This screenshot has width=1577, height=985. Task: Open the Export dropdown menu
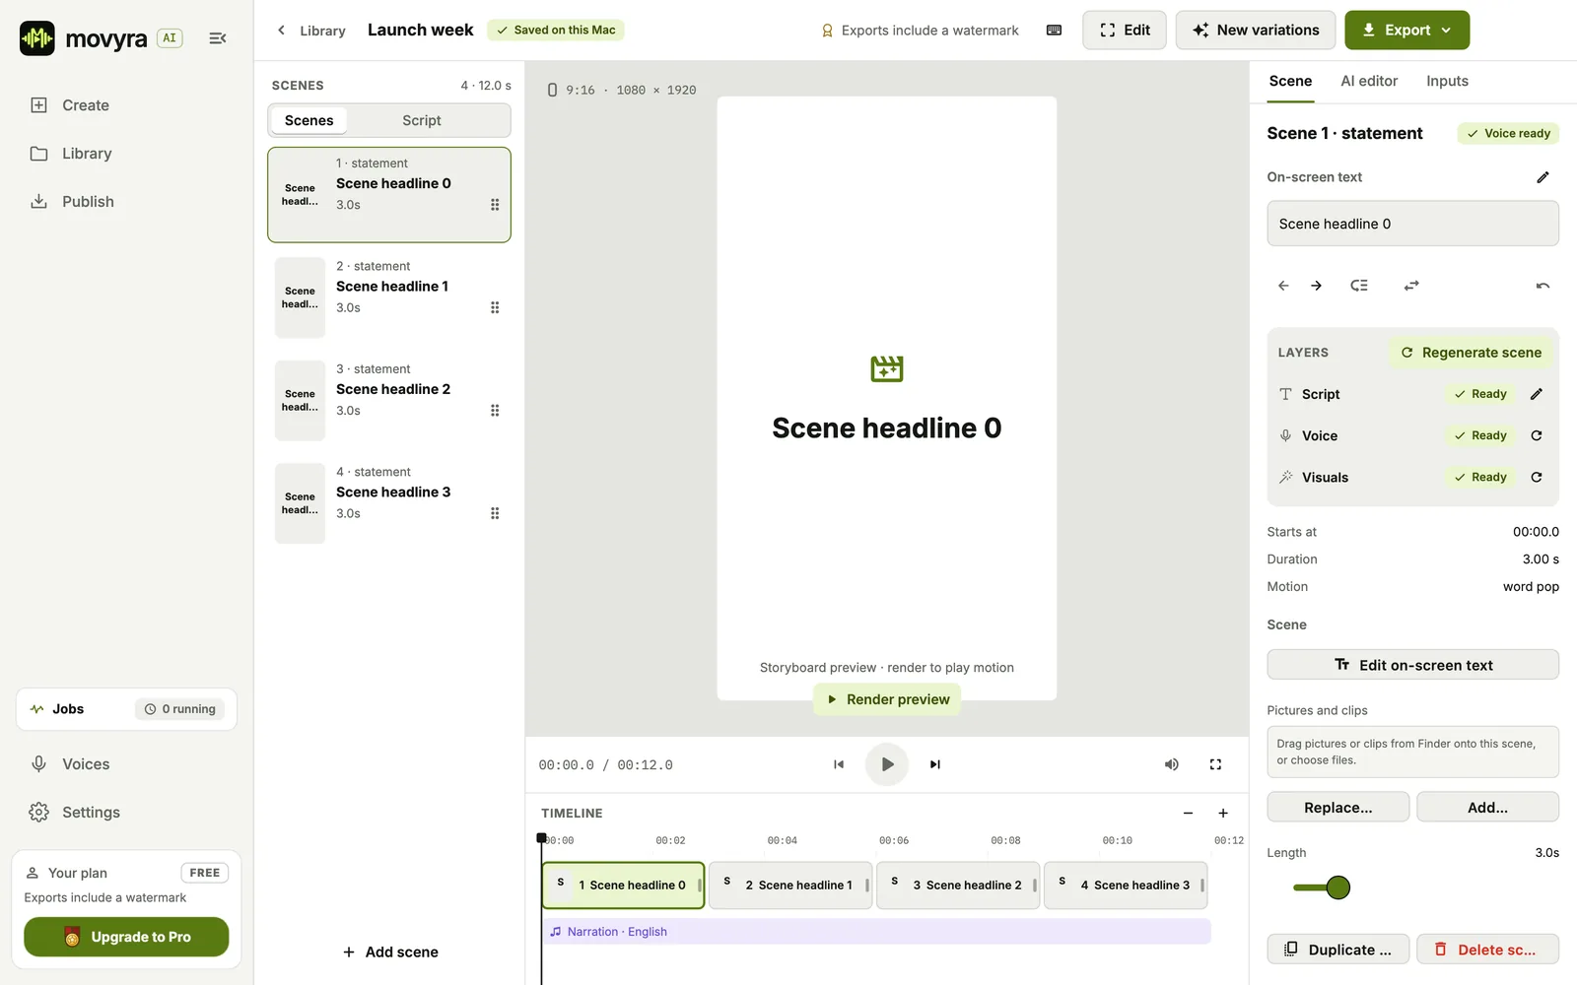click(x=1406, y=31)
